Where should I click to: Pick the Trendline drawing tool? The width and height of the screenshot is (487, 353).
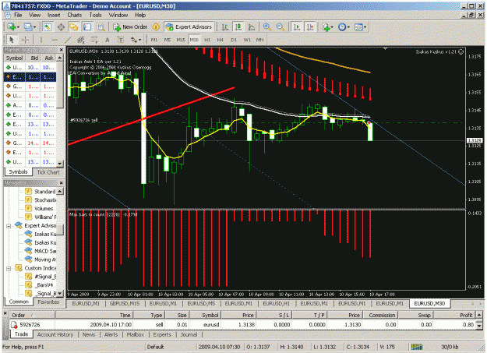pos(68,40)
